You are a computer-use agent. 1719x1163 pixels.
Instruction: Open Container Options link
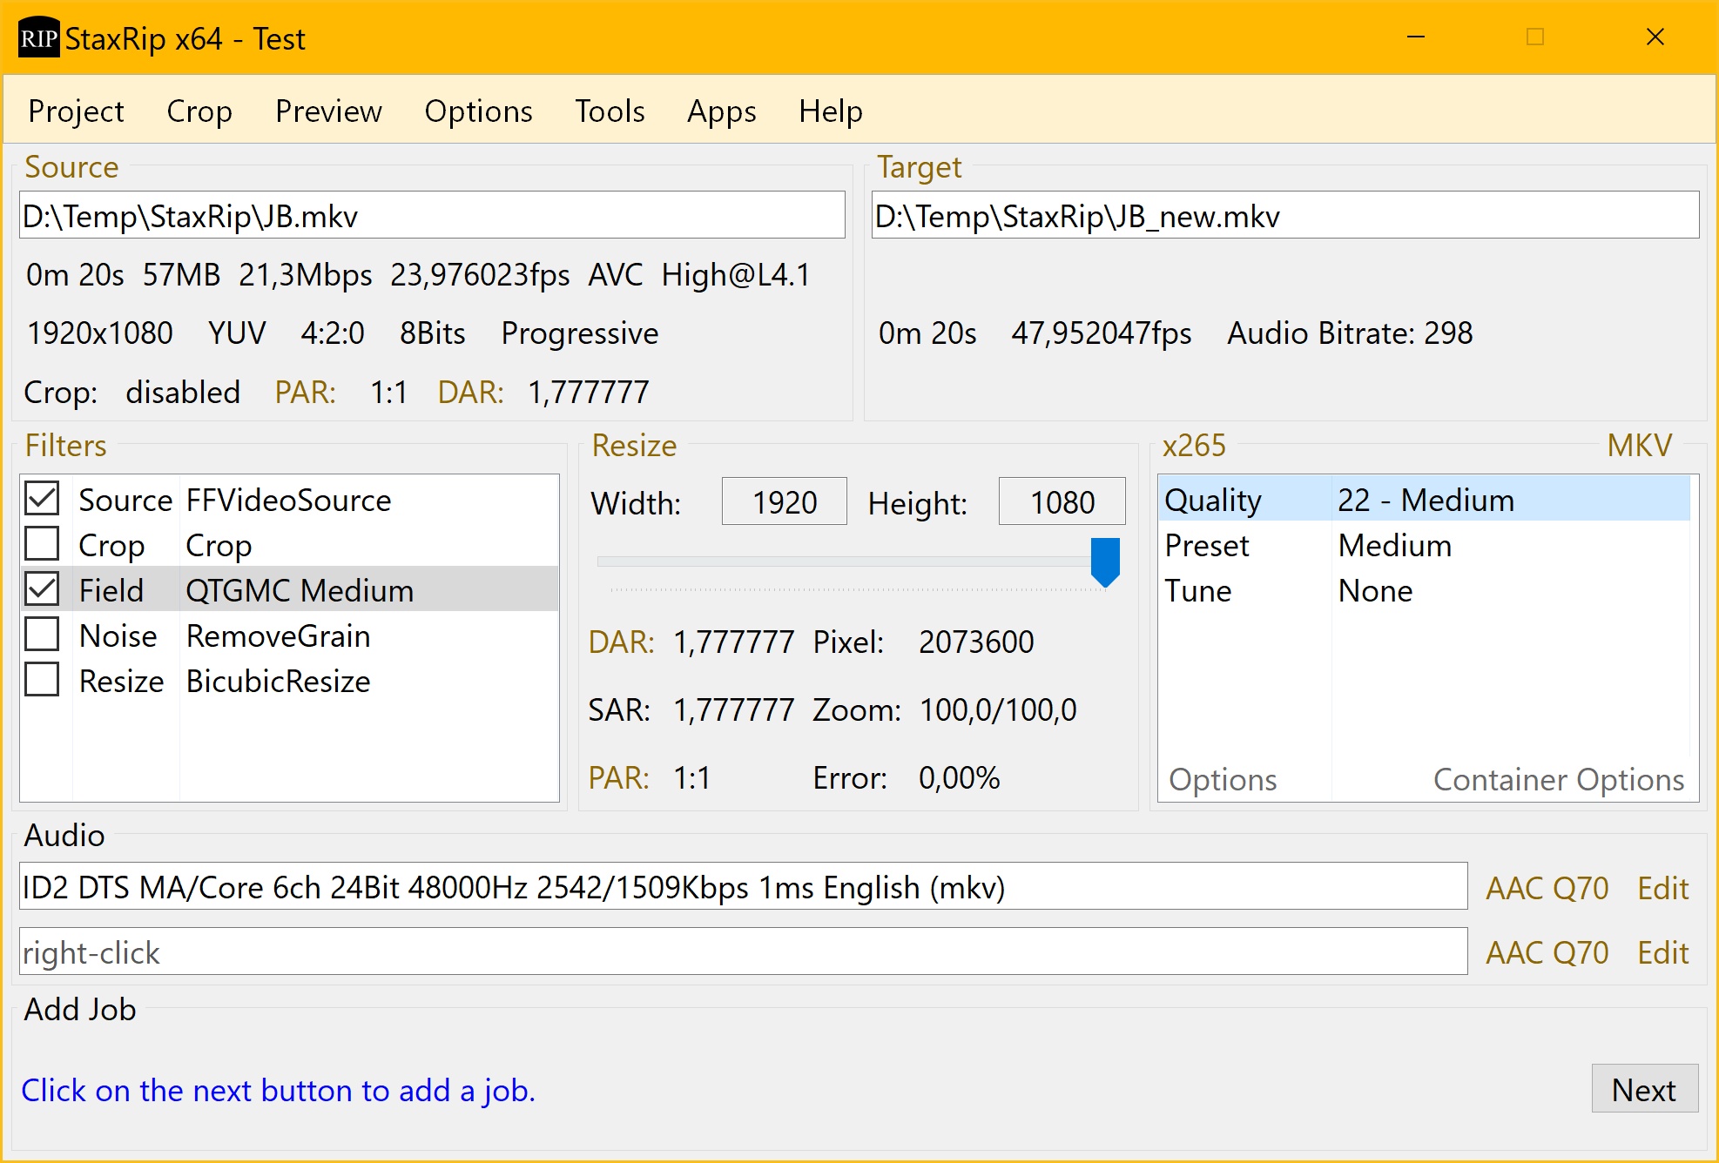pos(1558,779)
